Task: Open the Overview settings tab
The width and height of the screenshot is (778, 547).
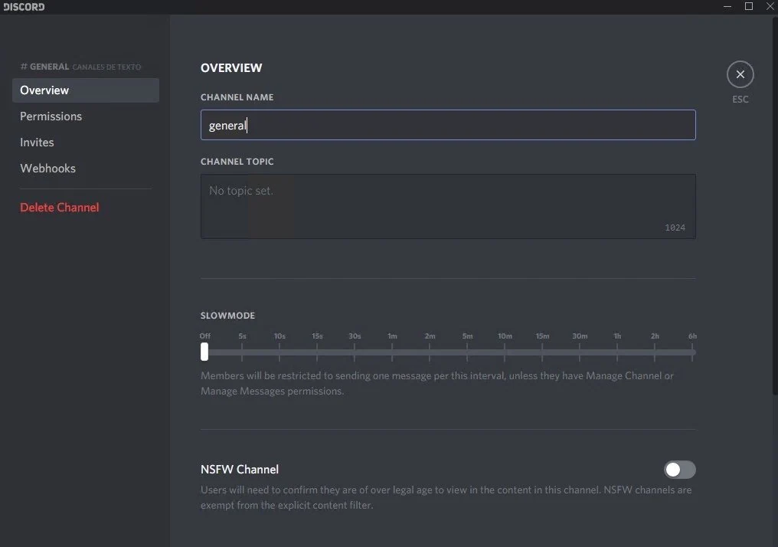Action: [x=85, y=90]
